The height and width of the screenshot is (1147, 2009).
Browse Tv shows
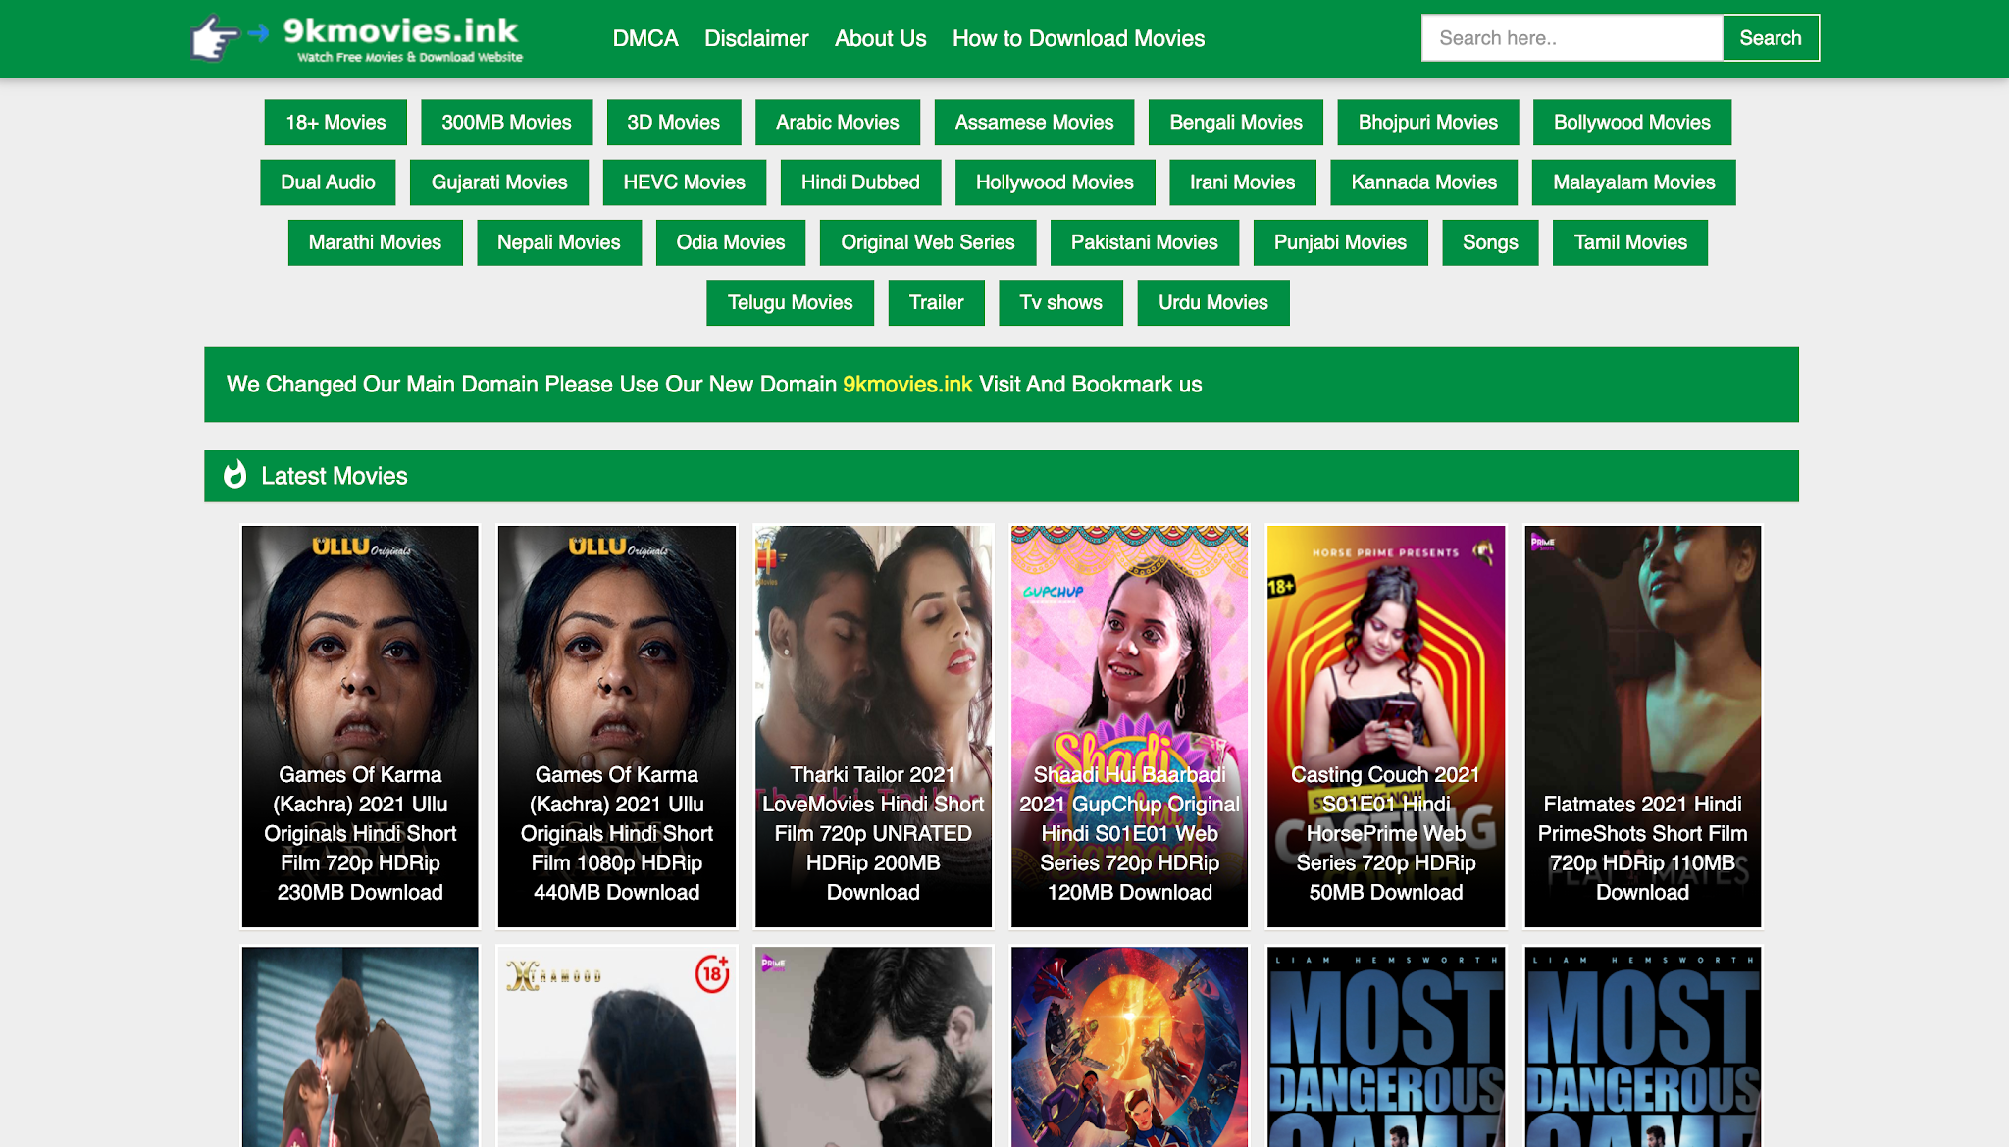[1060, 302]
